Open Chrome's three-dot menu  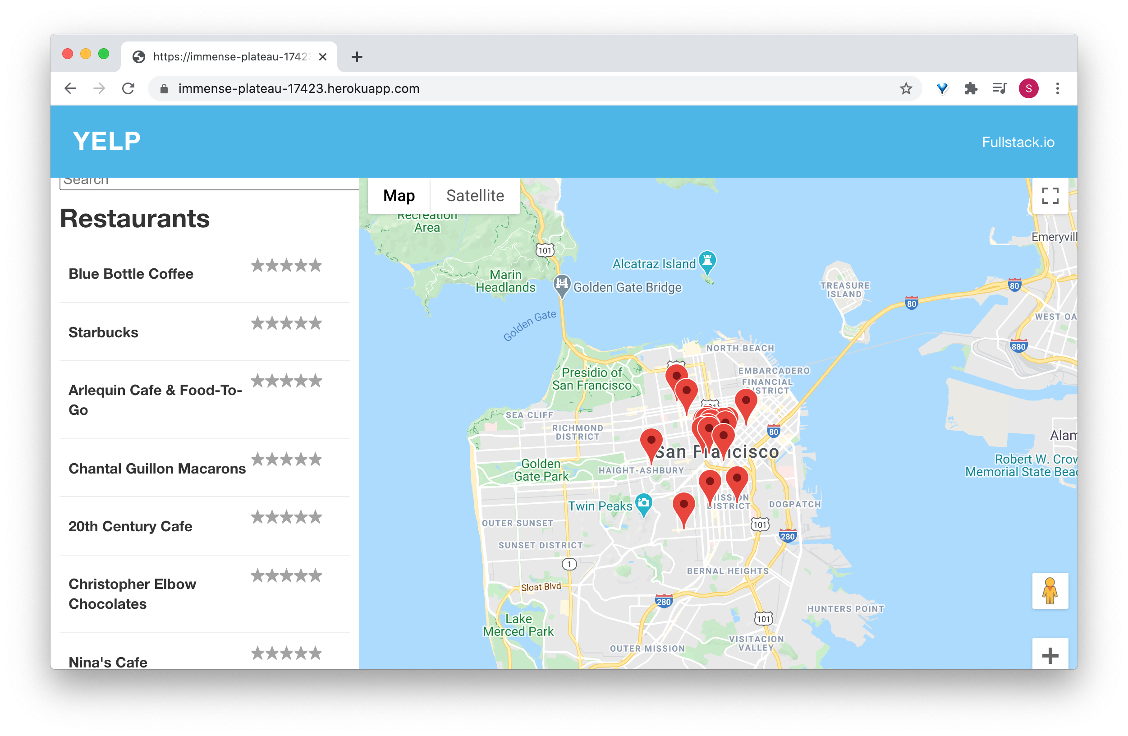click(x=1057, y=89)
